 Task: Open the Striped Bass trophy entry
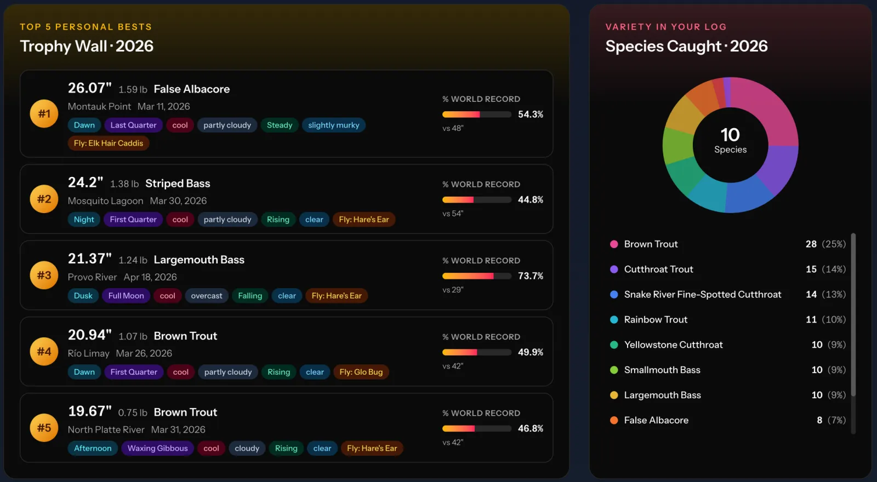[x=287, y=199]
